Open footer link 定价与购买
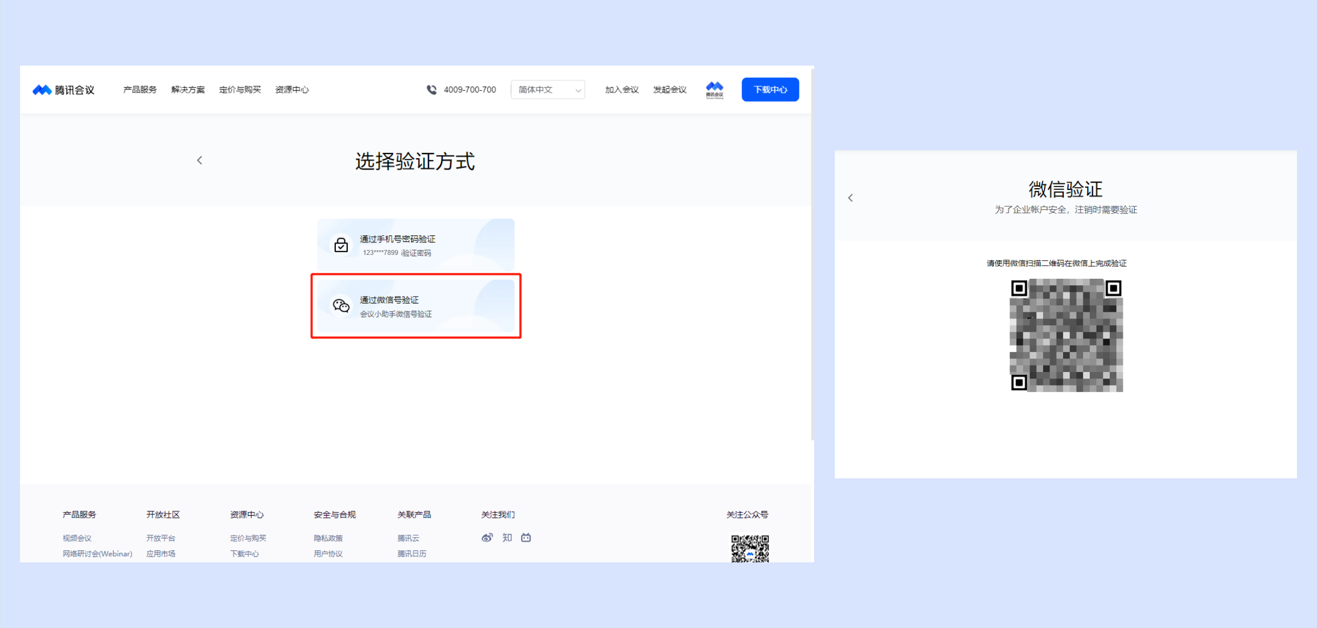 coord(248,538)
